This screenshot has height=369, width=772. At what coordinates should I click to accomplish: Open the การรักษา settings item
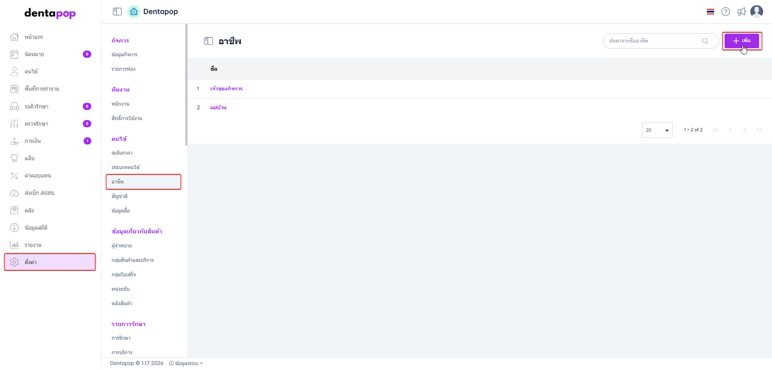pyautogui.click(x=121, y=338)
